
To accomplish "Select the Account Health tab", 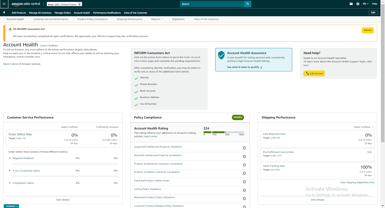I will [x=15, y=19].
